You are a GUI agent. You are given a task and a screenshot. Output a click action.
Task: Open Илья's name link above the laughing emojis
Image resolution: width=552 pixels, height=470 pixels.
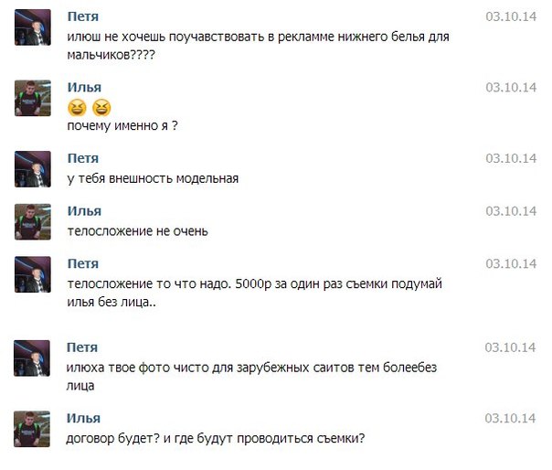pyautogui.click(x=86, y=87)
